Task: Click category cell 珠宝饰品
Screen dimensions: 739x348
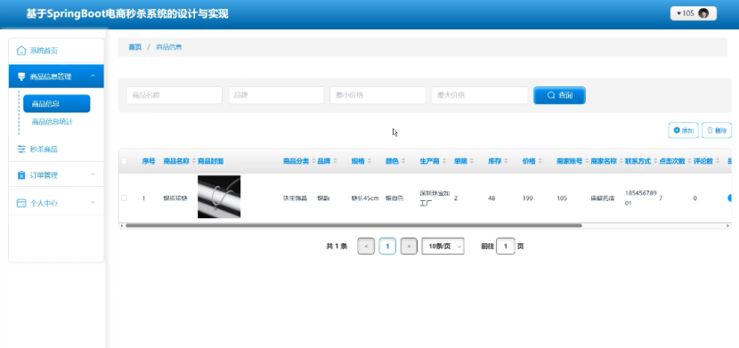Action: (x=295, y=198)
